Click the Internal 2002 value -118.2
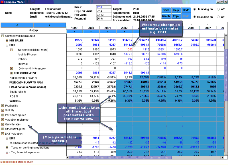228x165 pixels. pyautogui.click(x=129, y=63)
